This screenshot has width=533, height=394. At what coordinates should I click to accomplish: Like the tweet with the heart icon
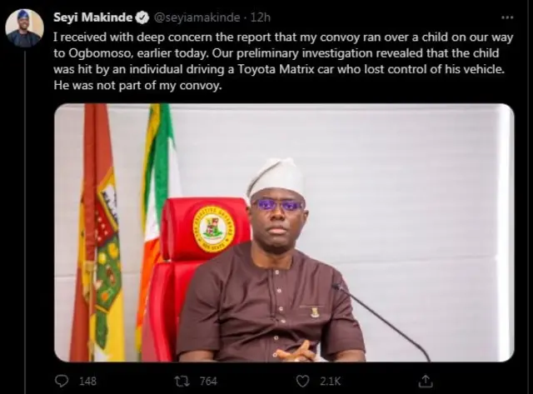tap(302, 381)
